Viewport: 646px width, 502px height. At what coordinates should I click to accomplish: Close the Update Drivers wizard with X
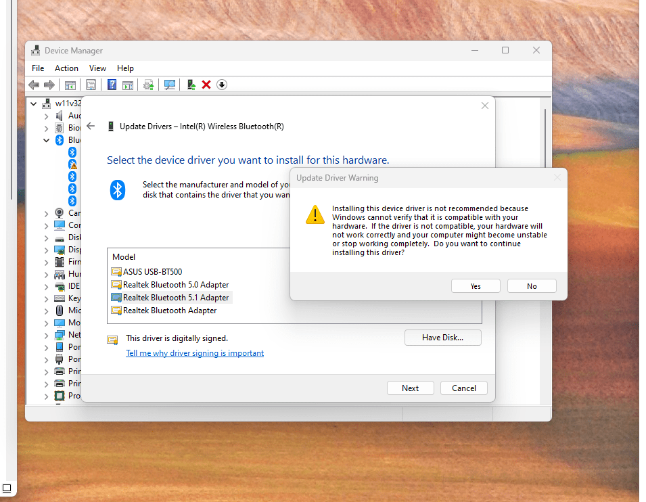(x=485, y=106)
